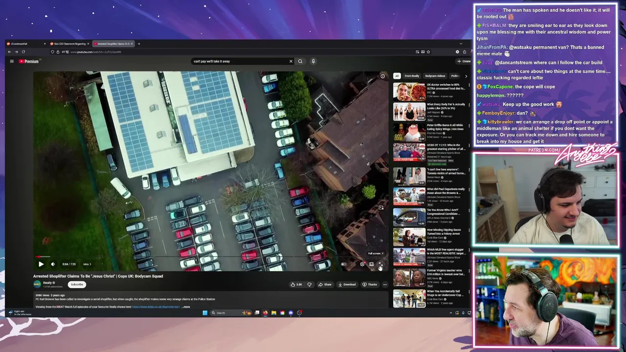Toggle the autoplay switch
The width and height of the screenshot is (626, 352).
pyautogui.click(x=344, y=264)
